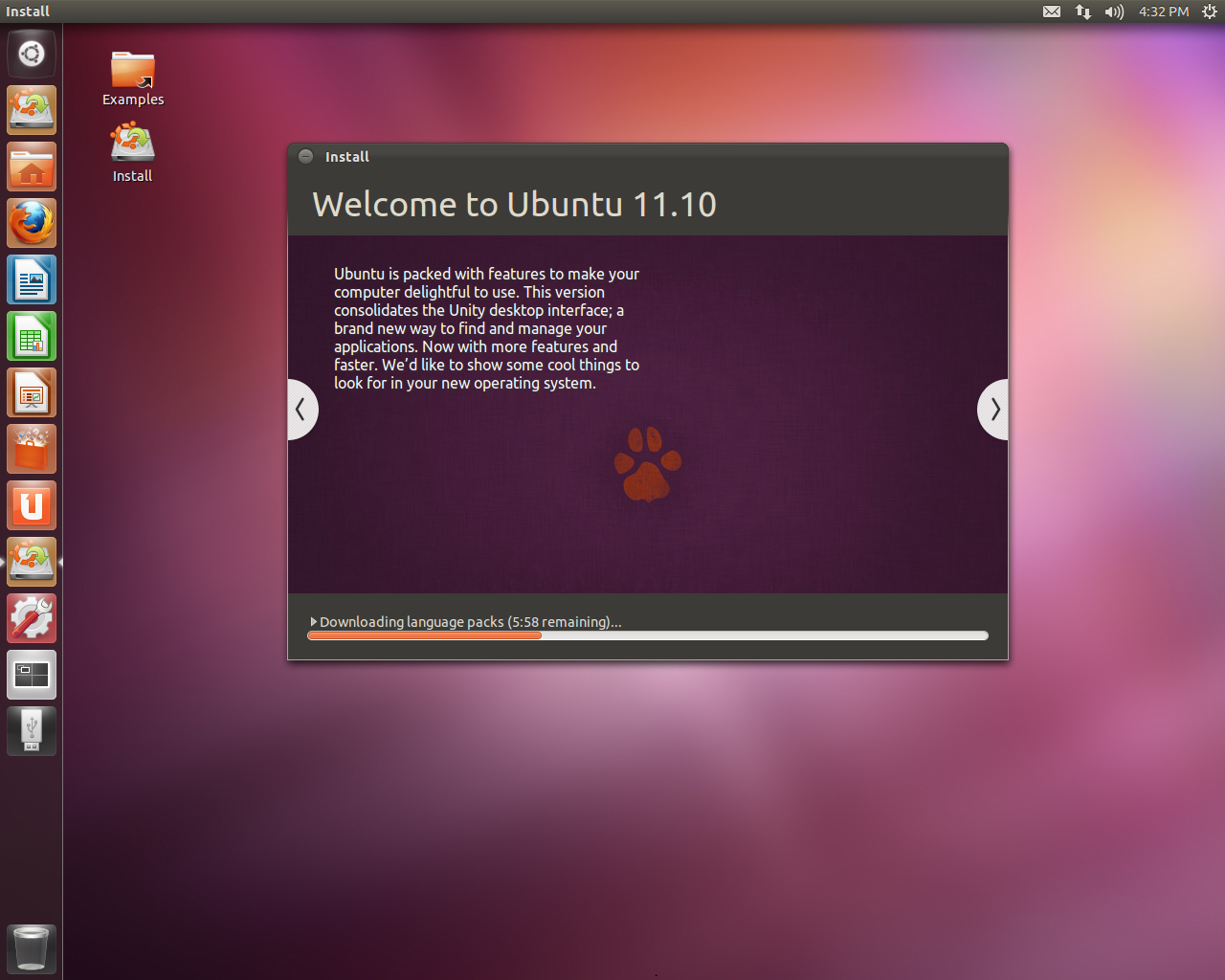
Task: Launch Firefox web browser
Action: point(32,223)
